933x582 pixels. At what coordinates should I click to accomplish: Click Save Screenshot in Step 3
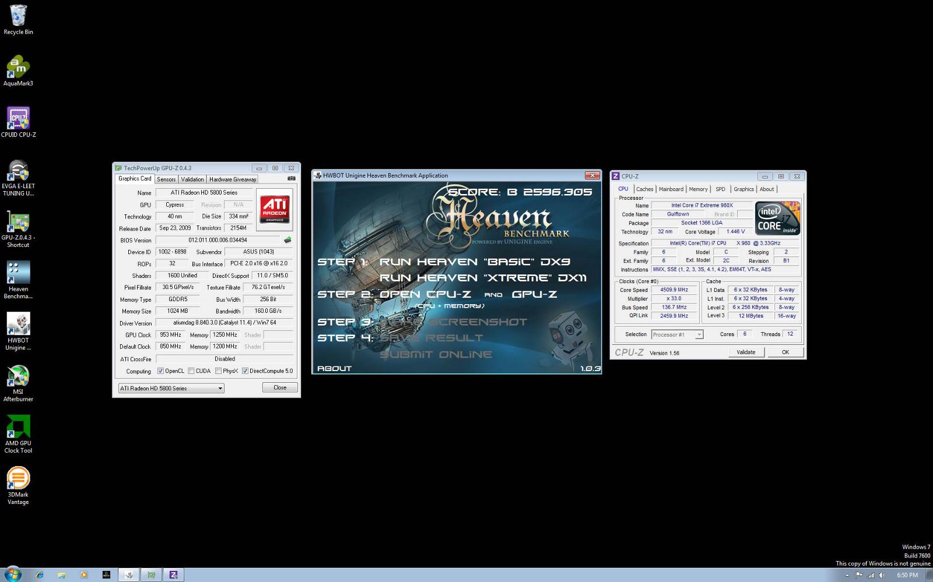point(453,322)
